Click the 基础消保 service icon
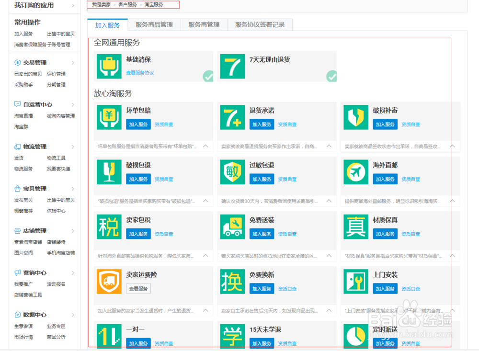The height and width of the screenshot is (351, 479). 109,66
